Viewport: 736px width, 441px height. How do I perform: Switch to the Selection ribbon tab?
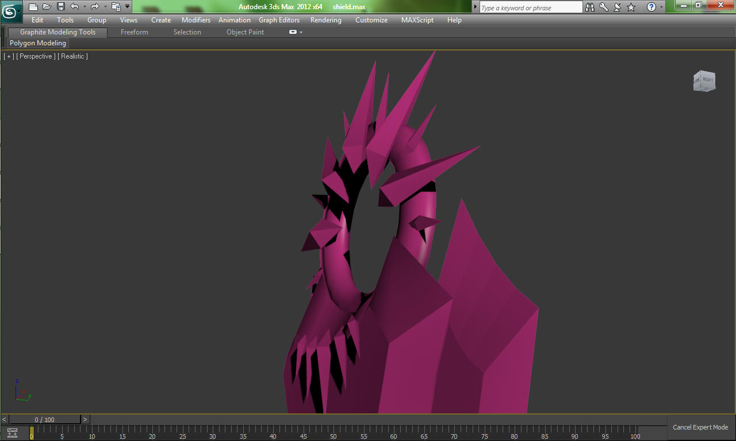(x=187, y=32)
